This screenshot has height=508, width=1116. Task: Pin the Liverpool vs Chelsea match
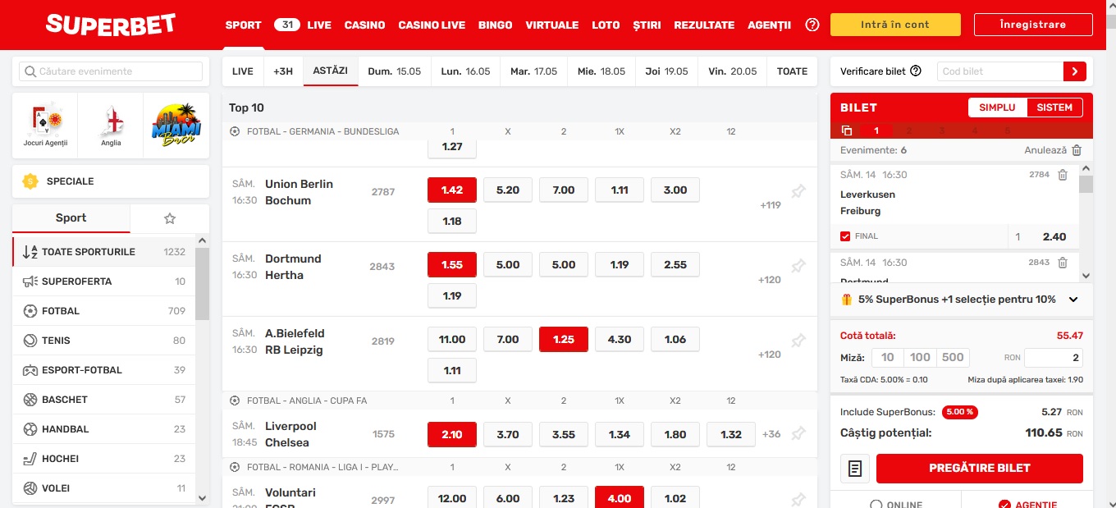click(798, 434)
